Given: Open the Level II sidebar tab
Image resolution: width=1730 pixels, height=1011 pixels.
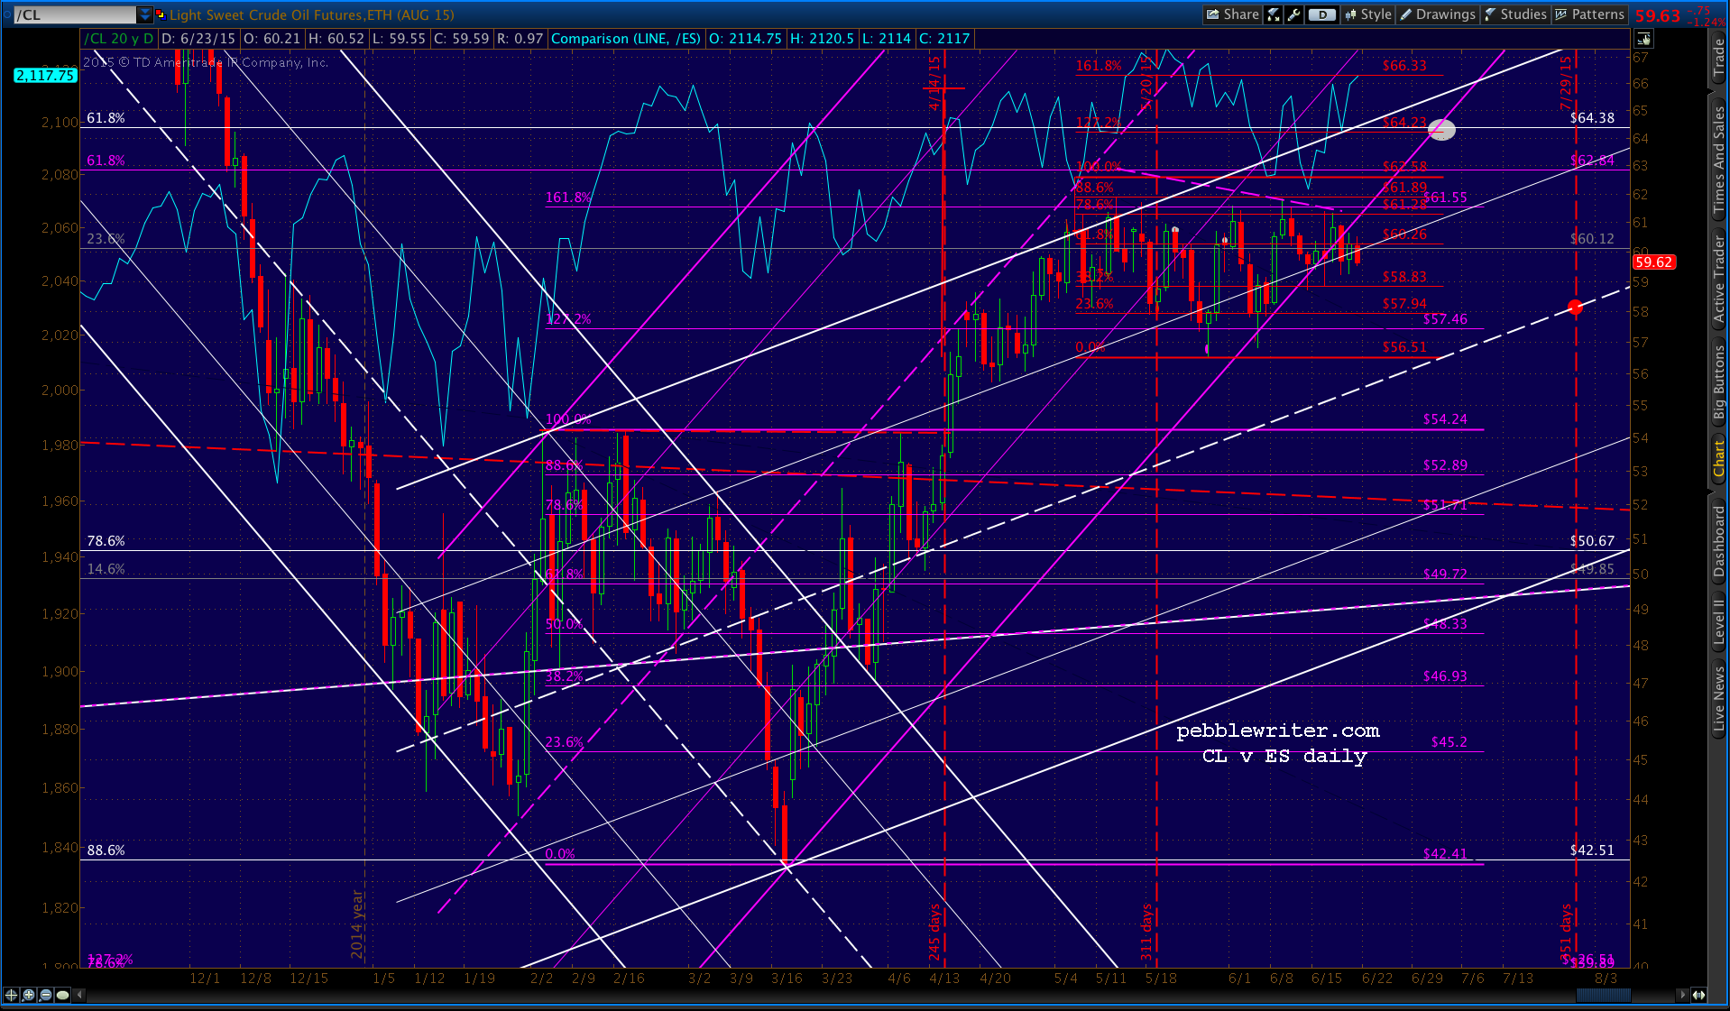Looking at the screenshot, I should (1719, 621).
